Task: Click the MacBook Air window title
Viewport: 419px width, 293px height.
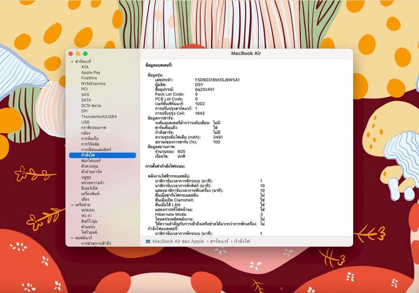Action: (x=246, y=53)
